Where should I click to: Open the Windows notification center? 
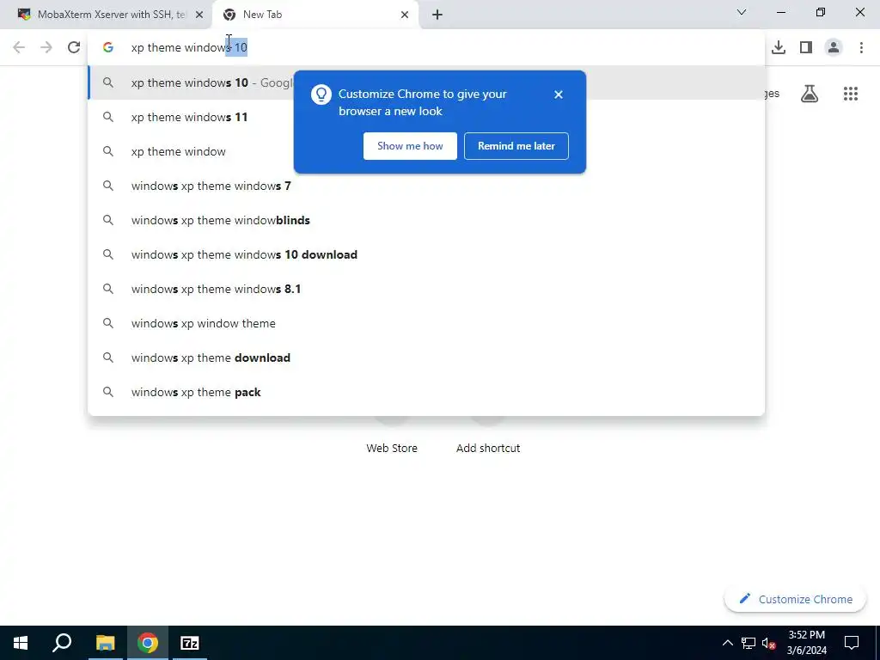(852, 643)
